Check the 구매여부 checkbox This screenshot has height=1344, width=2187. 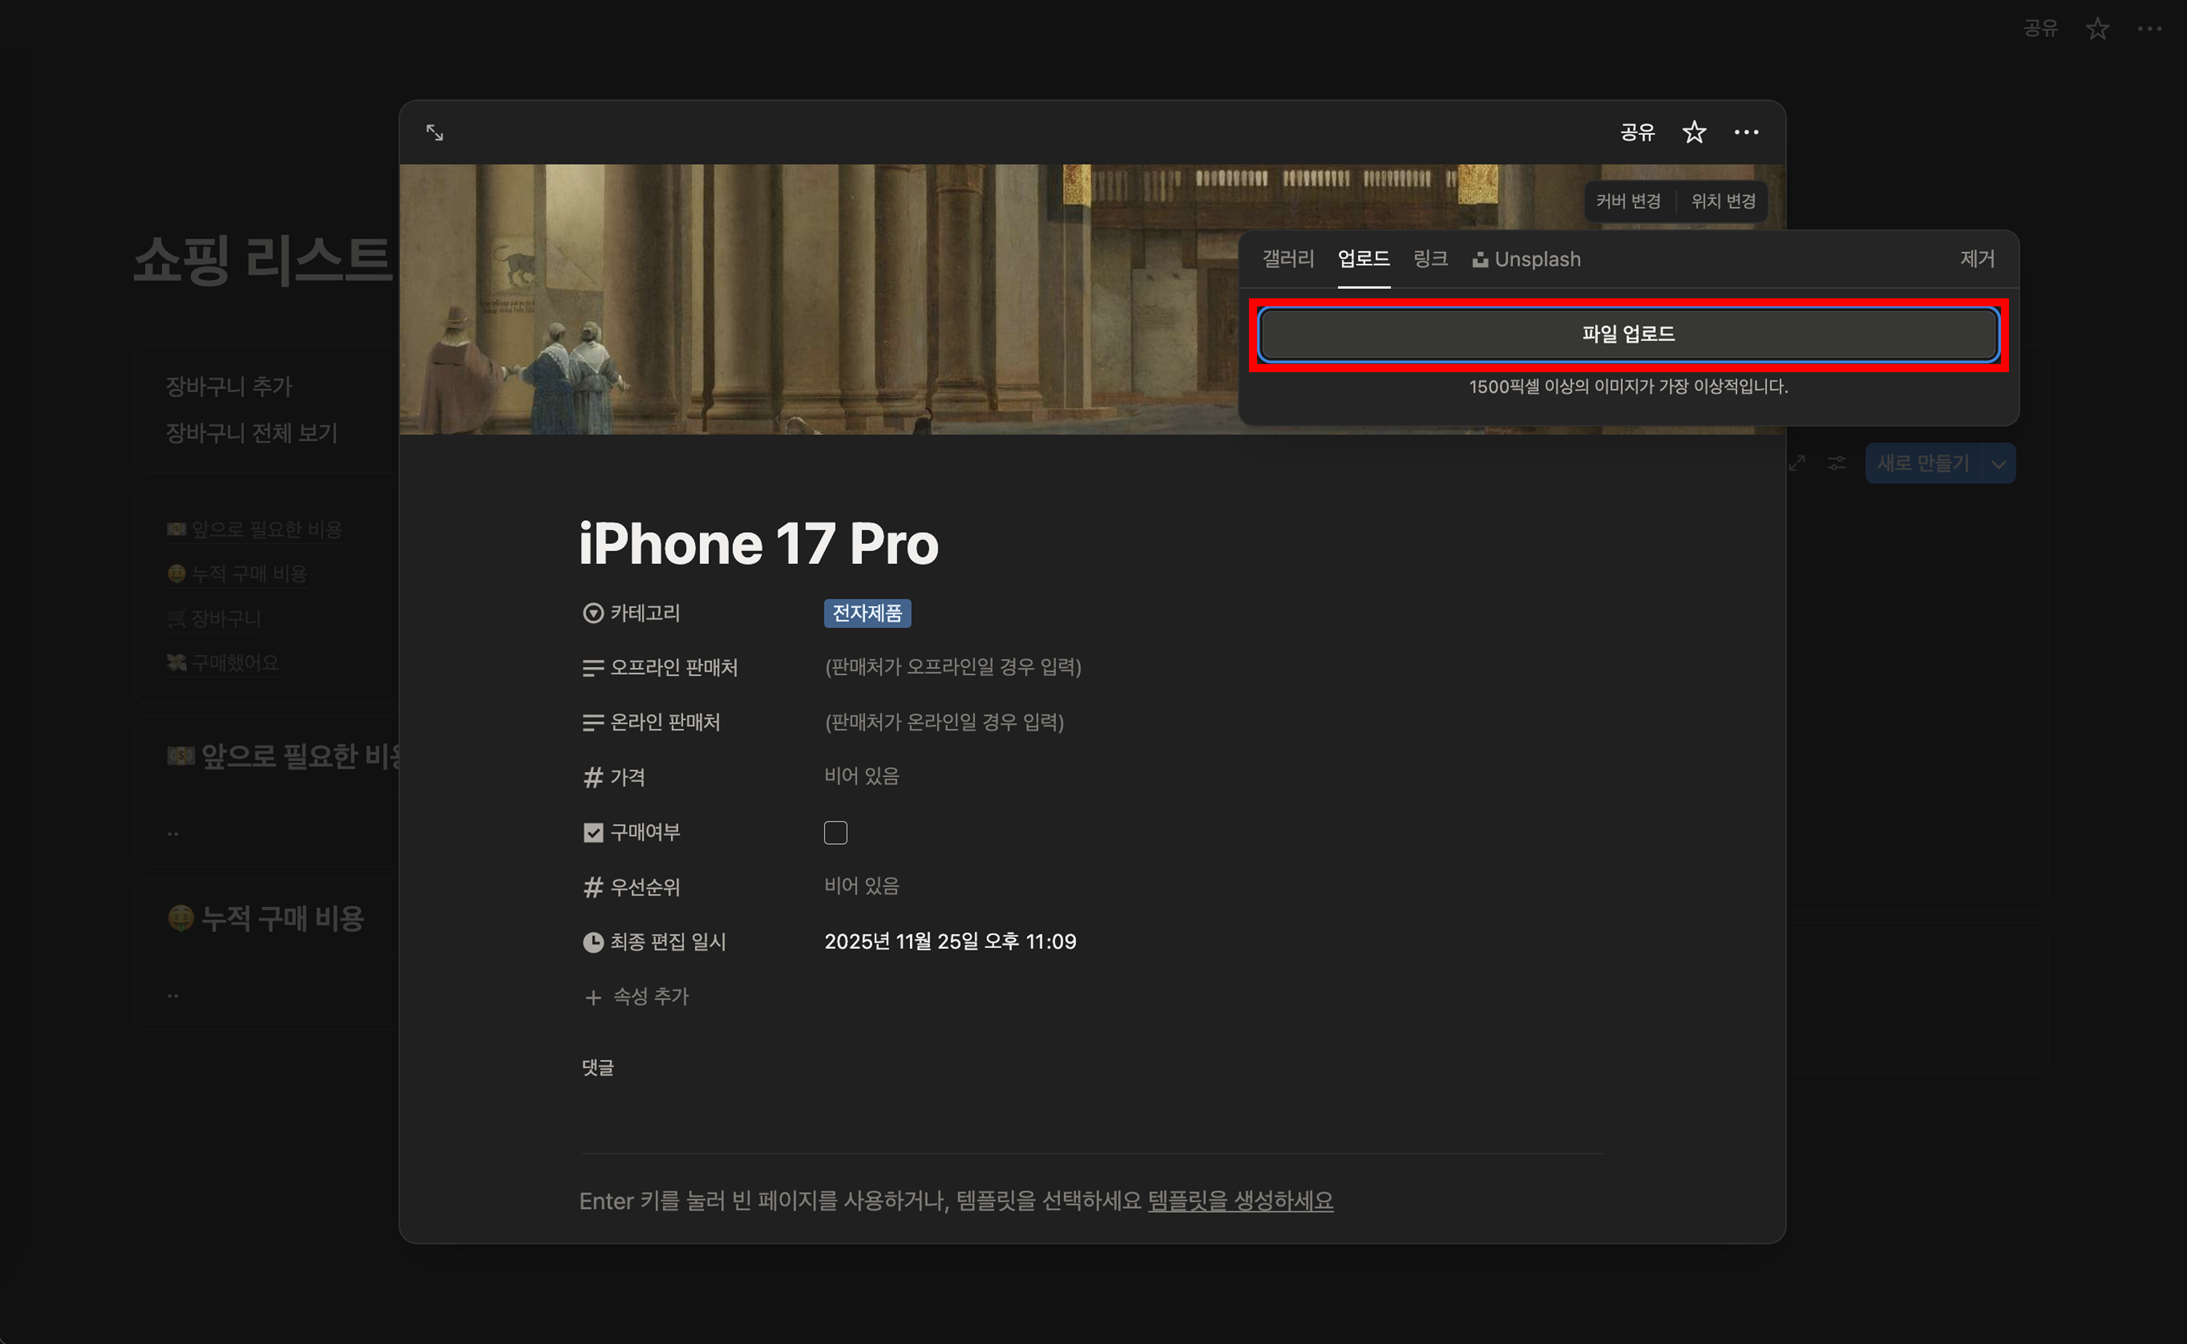click(x=835, y=833)
